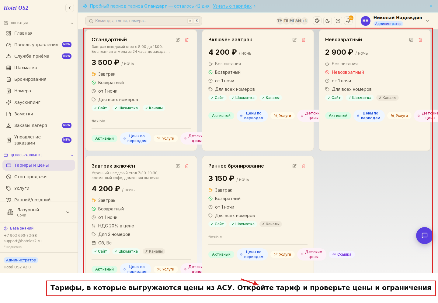The width and height of the screenshot is (438, 303).
Task: Go to the Хаускипинг page
Action: [39, 102]
